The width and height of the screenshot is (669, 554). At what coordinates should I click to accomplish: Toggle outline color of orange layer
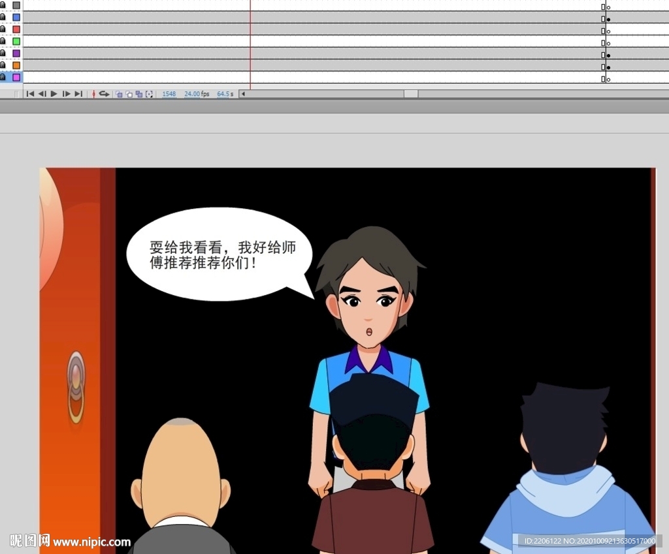pyautogui.click(x=16, y=65)
